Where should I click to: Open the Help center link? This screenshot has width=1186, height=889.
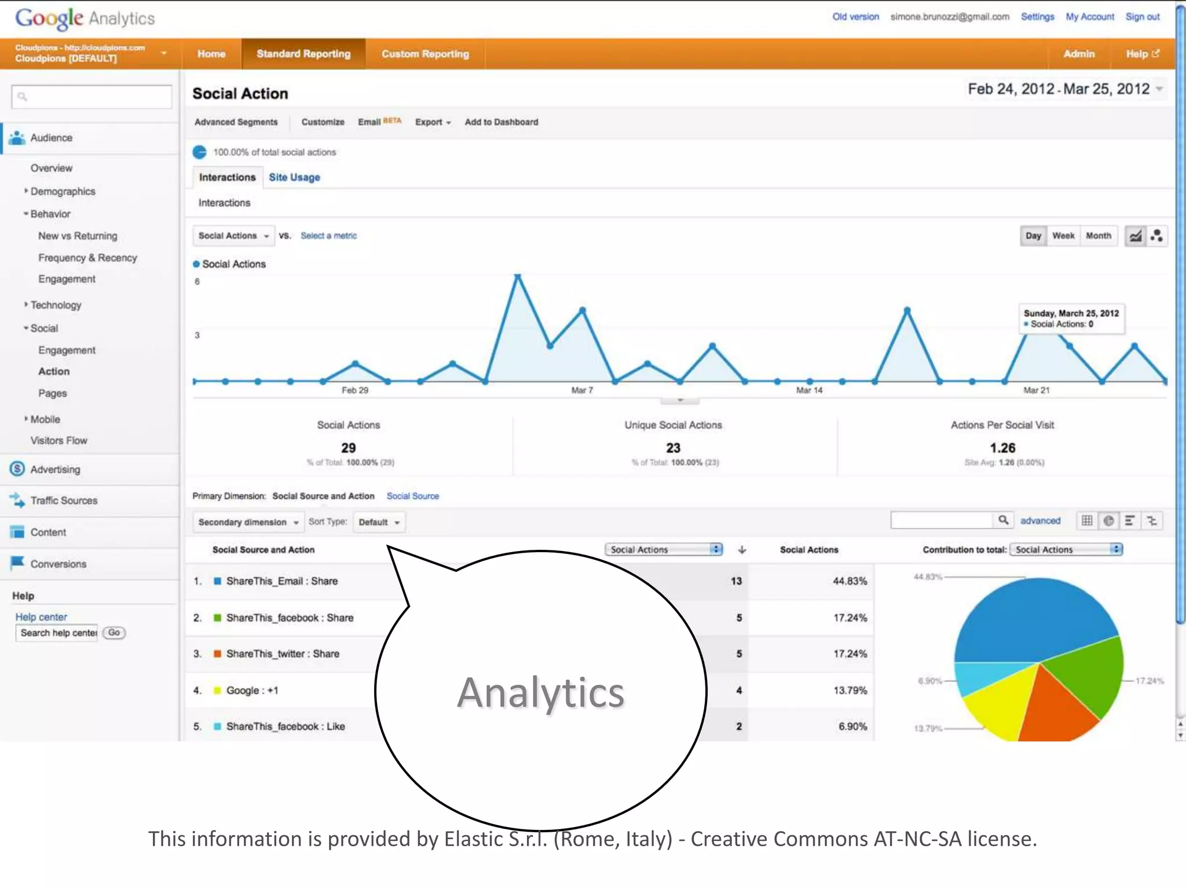click(41, 617)
